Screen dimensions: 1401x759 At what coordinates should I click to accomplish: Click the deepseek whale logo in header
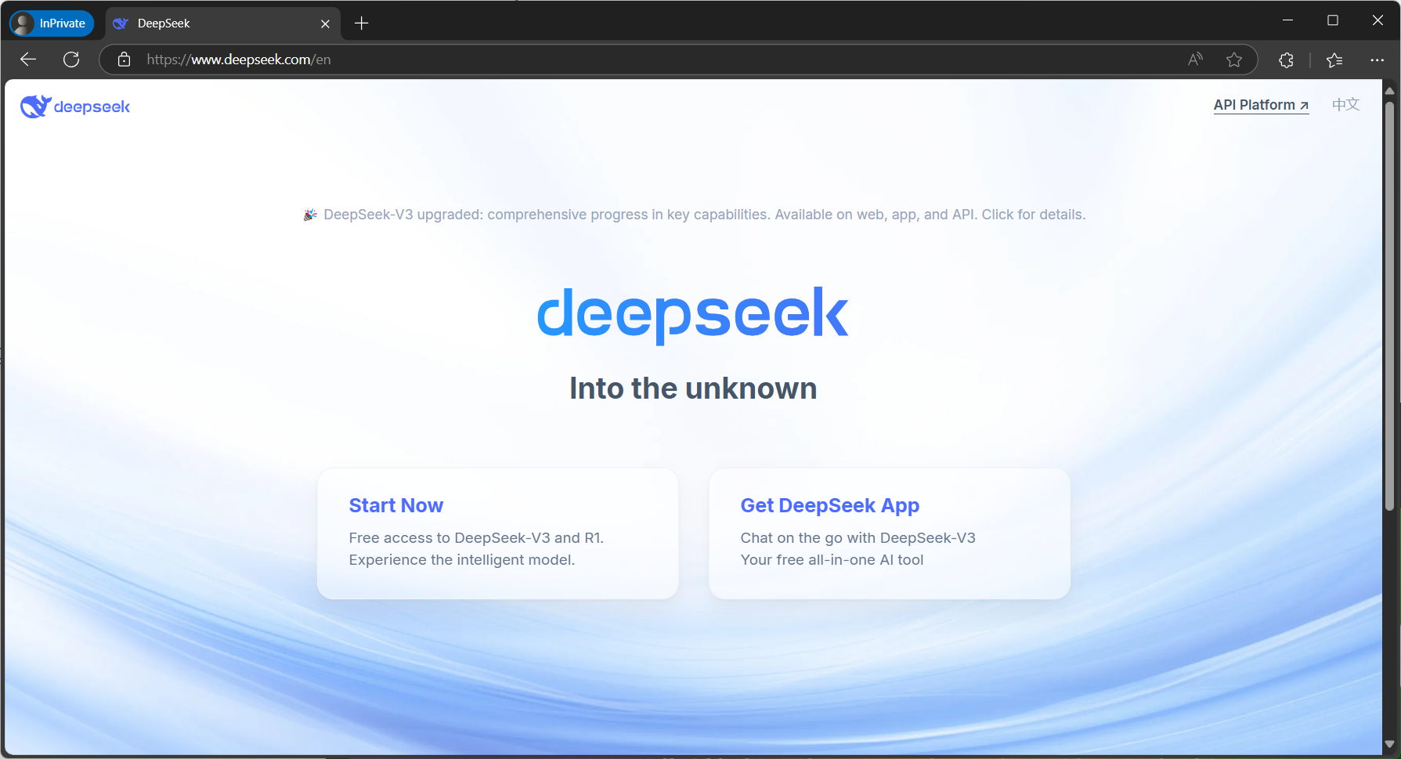tap(75, 107)
